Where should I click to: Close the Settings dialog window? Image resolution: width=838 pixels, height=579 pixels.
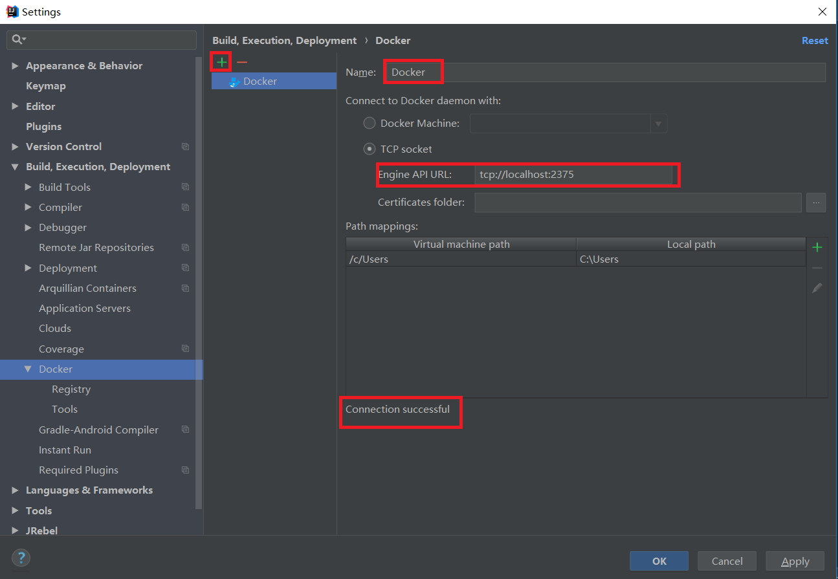(x=822, y=12)
